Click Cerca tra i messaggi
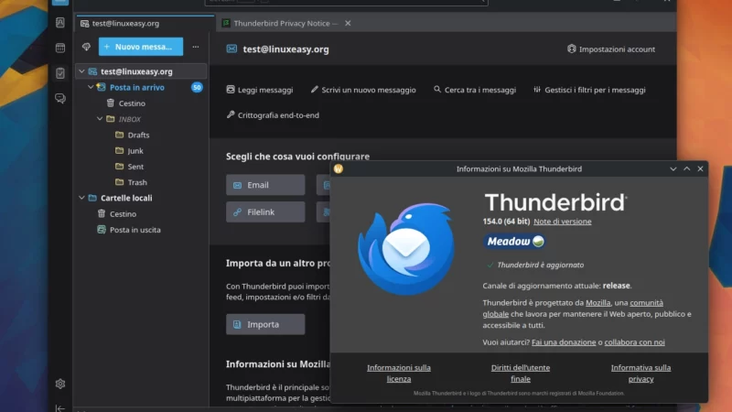The image size is (732, 412). click(x=475, y=90)
